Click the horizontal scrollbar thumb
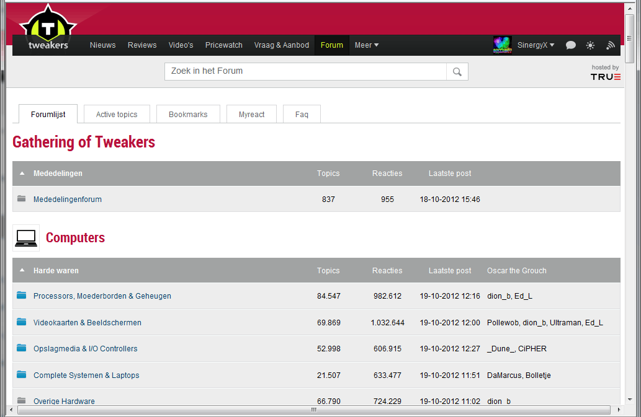This screenshot has height=417, width=641. pos(314,410)
